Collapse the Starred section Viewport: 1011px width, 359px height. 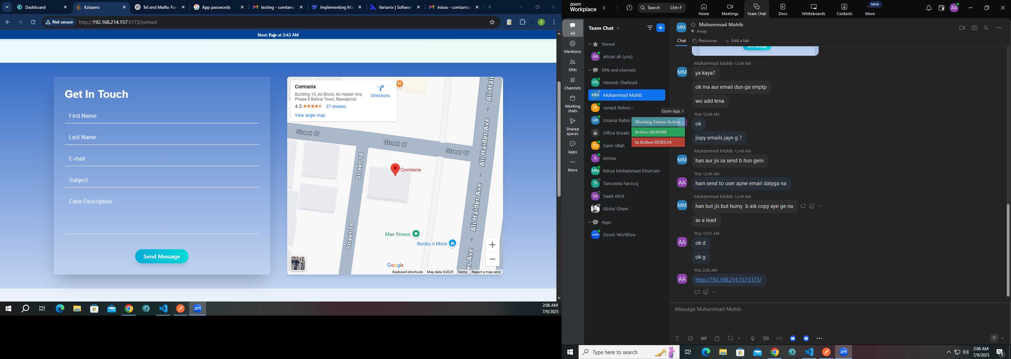589,44
